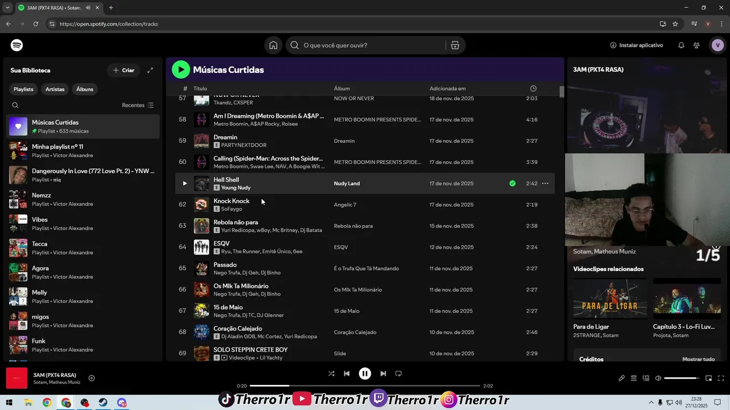Click Instalar aplicativo
The height and width of the screenshot is (410, 730).
pyautogui.click(x=636, y=45)
